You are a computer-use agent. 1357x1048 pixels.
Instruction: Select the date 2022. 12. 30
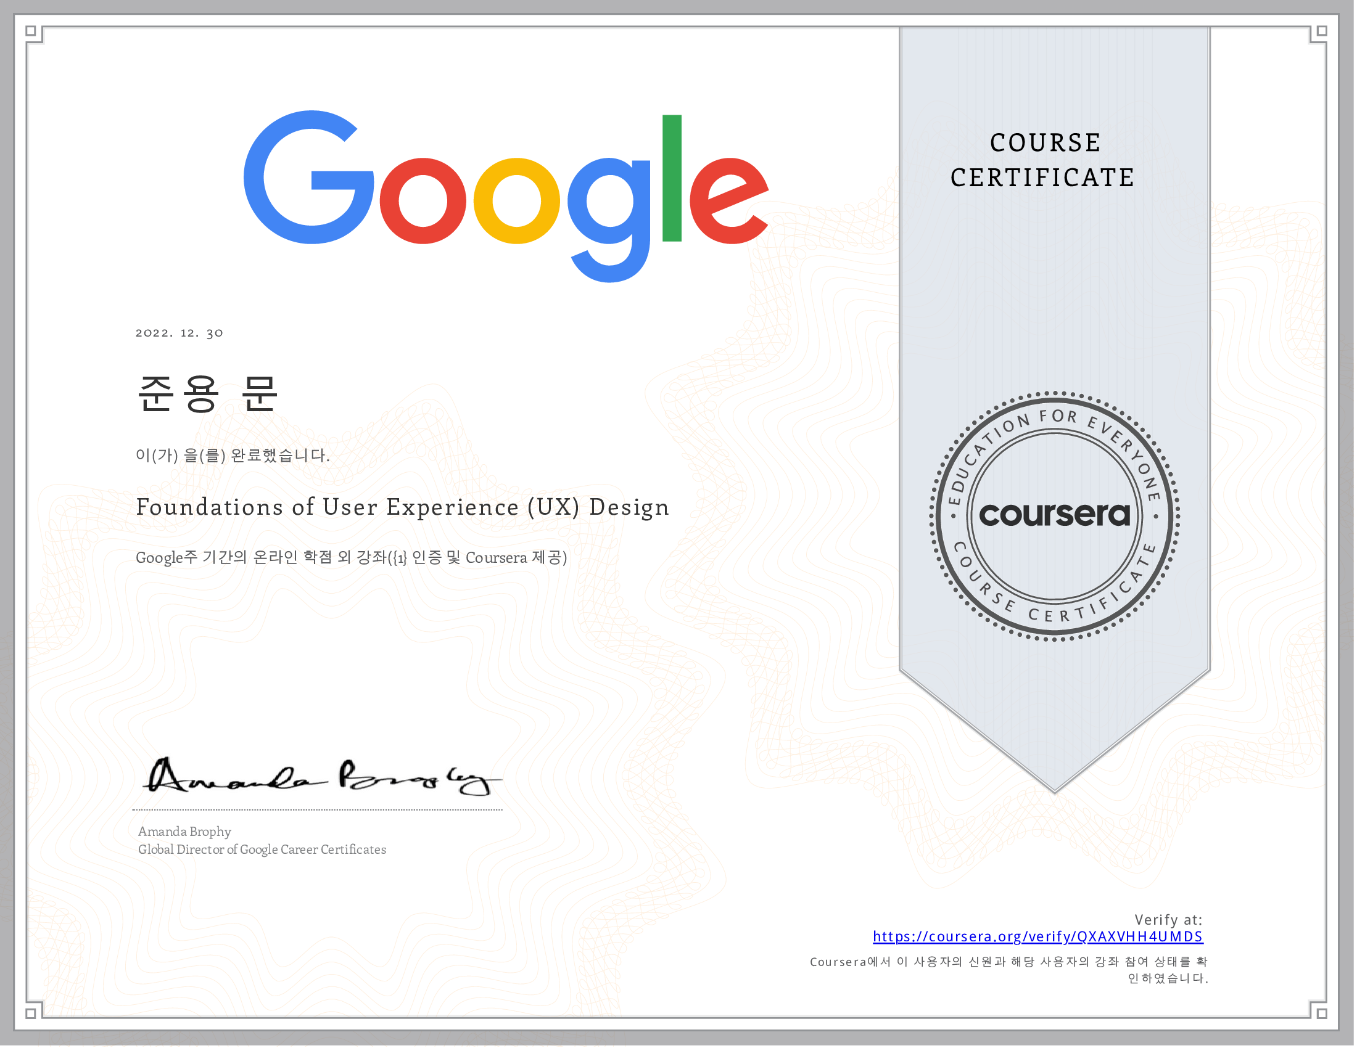click(x=179, y=334)
